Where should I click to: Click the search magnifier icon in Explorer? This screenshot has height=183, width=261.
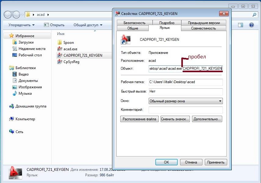[x=254, y=15]
